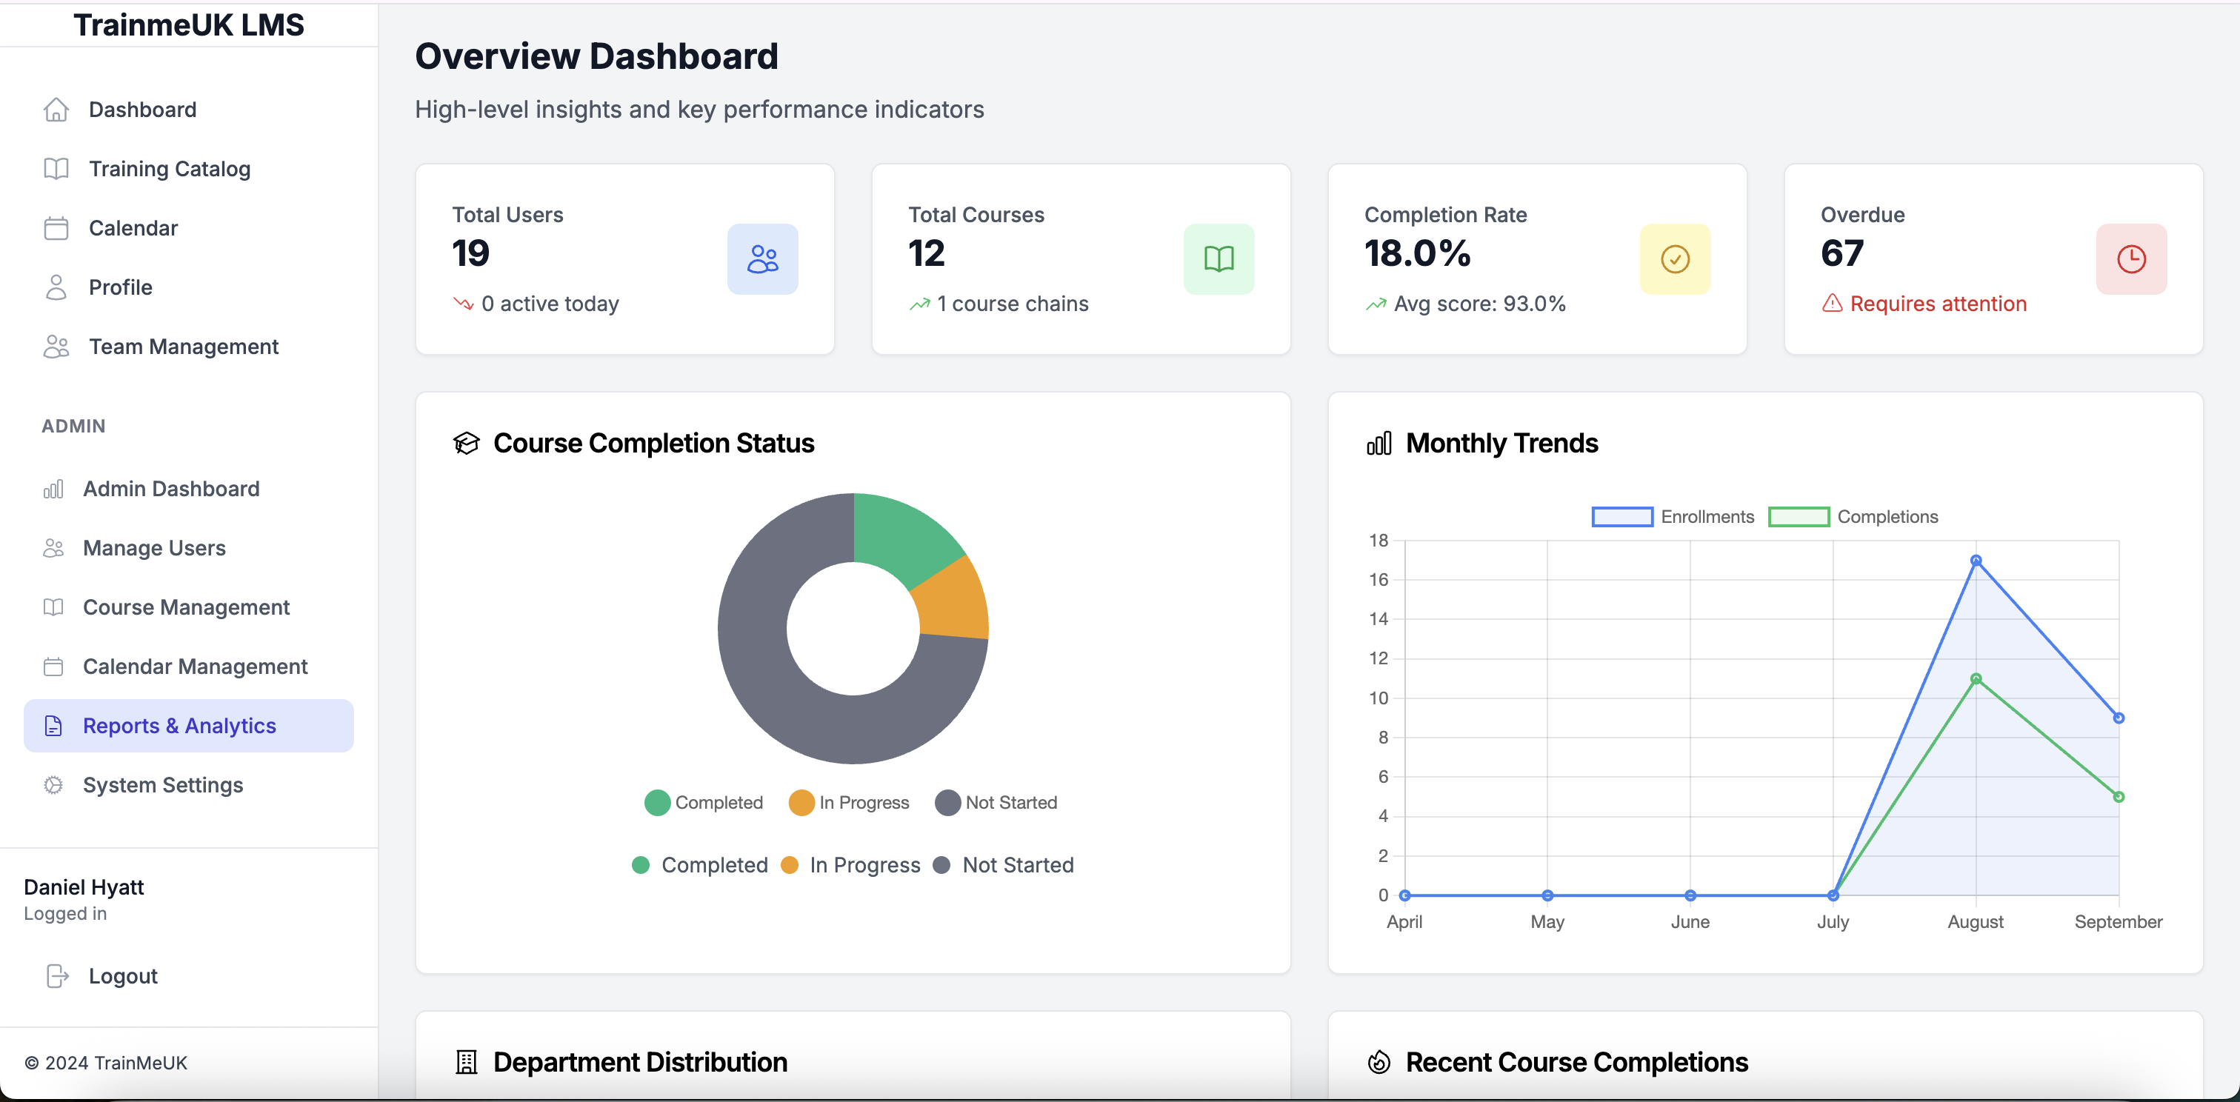Click the September enrollments data point
This screenshot has width=2240, height=1102.
pyautogui.click(x=2119, y=718)
